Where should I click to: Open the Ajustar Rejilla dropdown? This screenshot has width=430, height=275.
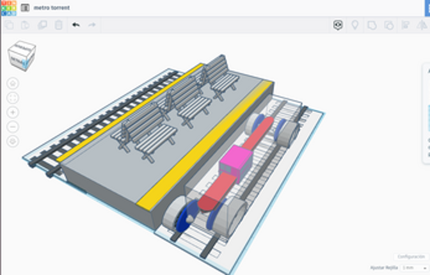[x=415, y=267]
